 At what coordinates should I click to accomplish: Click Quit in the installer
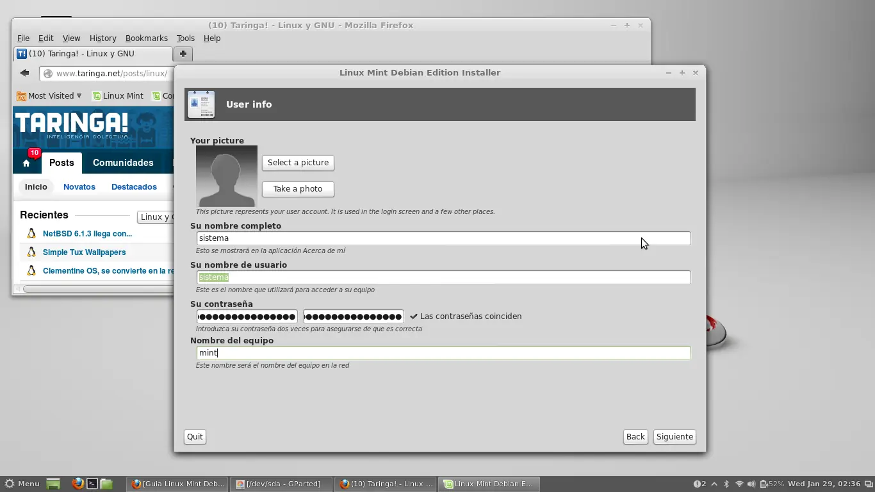click(x=195, y=437)
